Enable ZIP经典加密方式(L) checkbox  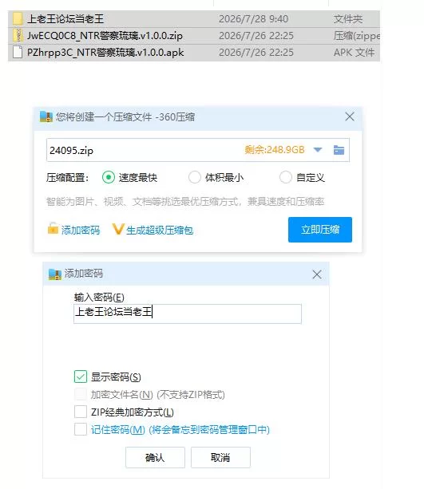point(81,412)
